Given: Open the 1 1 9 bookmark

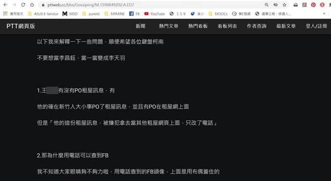Looking at the screenshot, I should (178, 14).
